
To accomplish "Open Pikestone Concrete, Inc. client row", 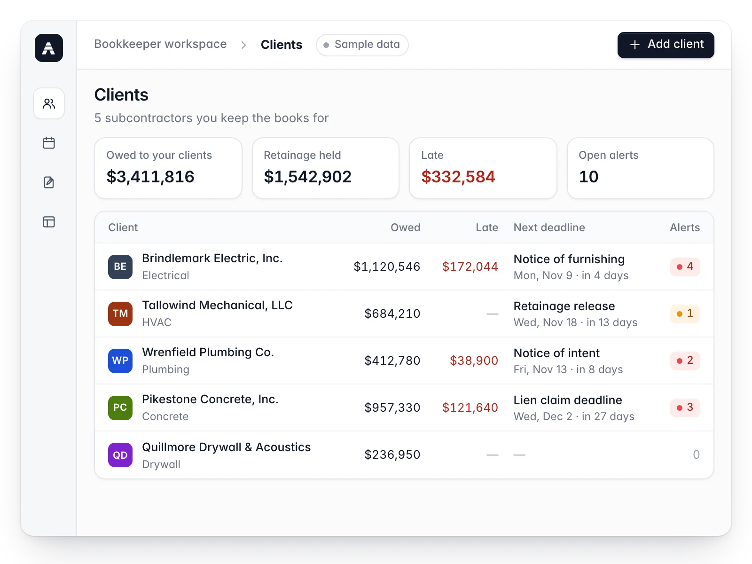I will 404,407.
